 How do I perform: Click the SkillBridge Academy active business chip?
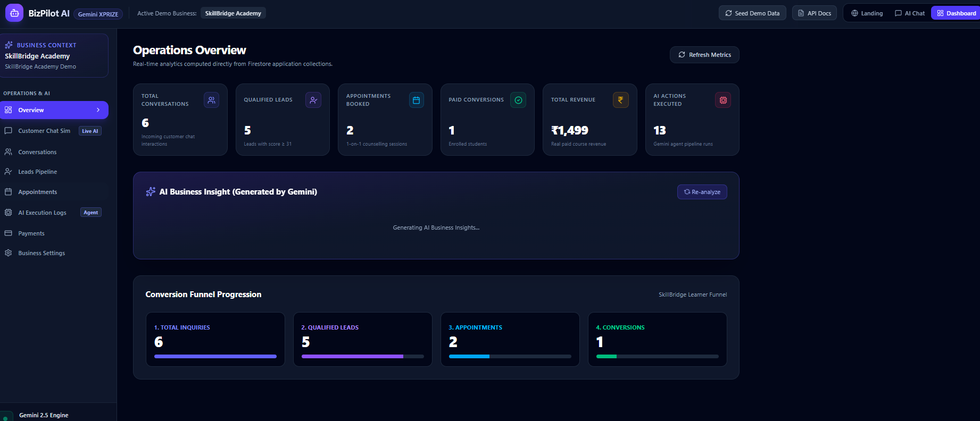pos(233,13)
